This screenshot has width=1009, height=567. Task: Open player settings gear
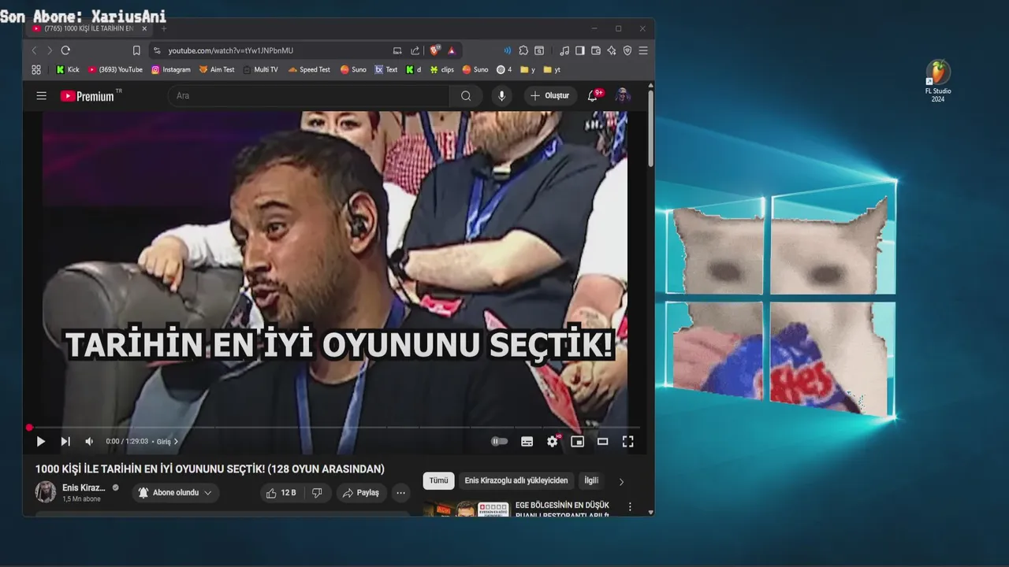[553, 442]
